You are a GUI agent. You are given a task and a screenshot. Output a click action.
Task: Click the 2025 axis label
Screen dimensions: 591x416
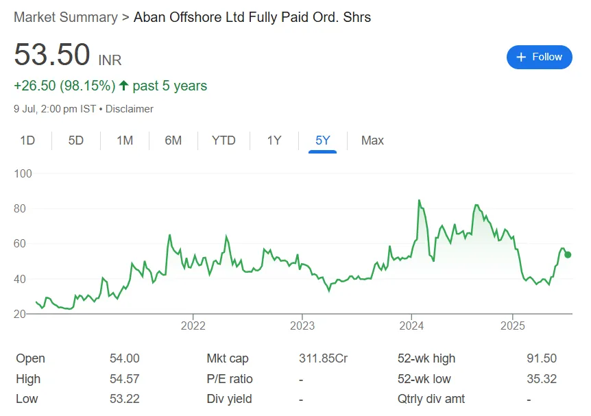[x=513, y=326]
